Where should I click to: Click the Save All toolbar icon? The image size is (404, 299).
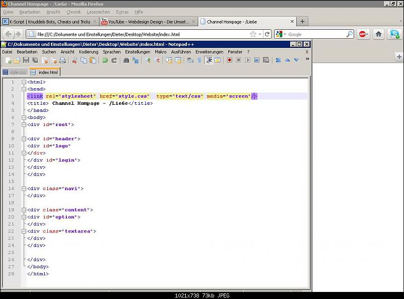coord(35,61)
